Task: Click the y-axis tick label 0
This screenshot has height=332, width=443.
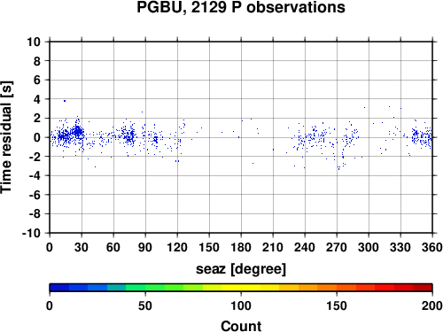Action: [37, 137]
